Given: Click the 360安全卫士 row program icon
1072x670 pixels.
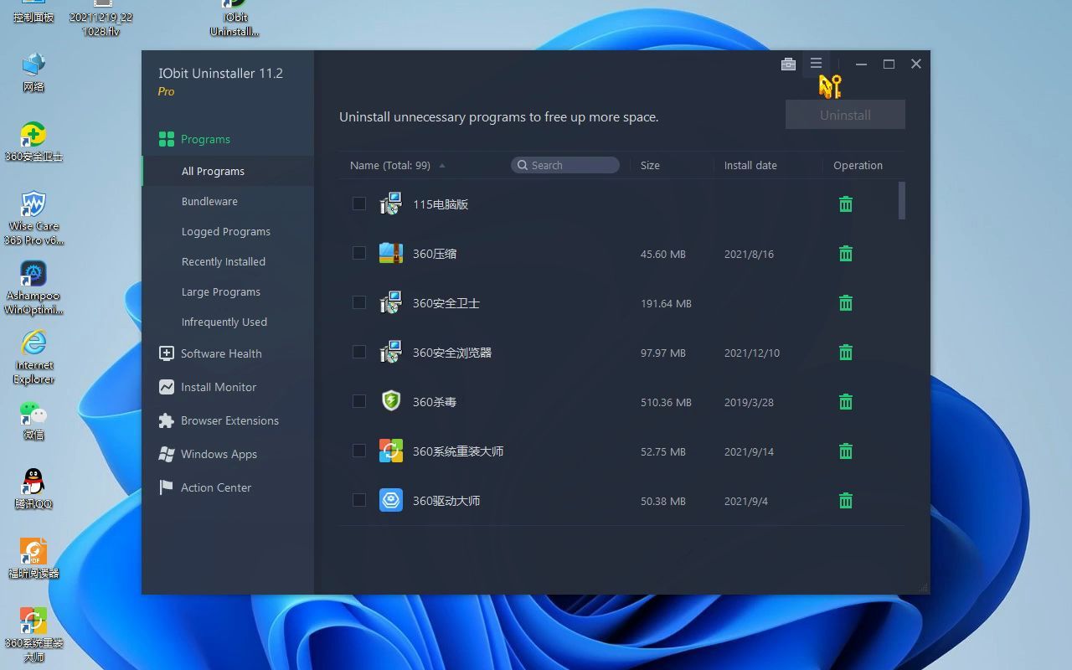Looking at the screenshot, I should click(391, 302).
